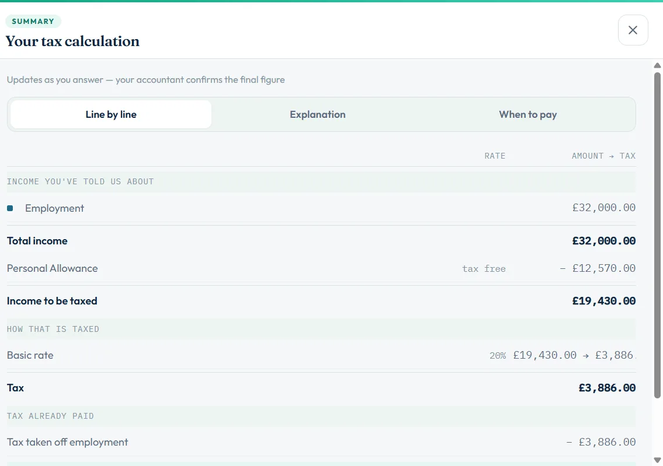Click the Employment amount £32,000.00
Image resolution: width=663 pixels, height=466 pixels.
tap(604, 208)
